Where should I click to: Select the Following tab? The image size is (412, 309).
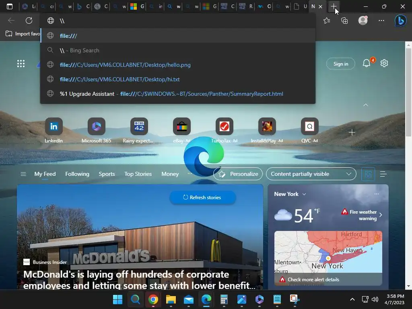pos(77,174)
